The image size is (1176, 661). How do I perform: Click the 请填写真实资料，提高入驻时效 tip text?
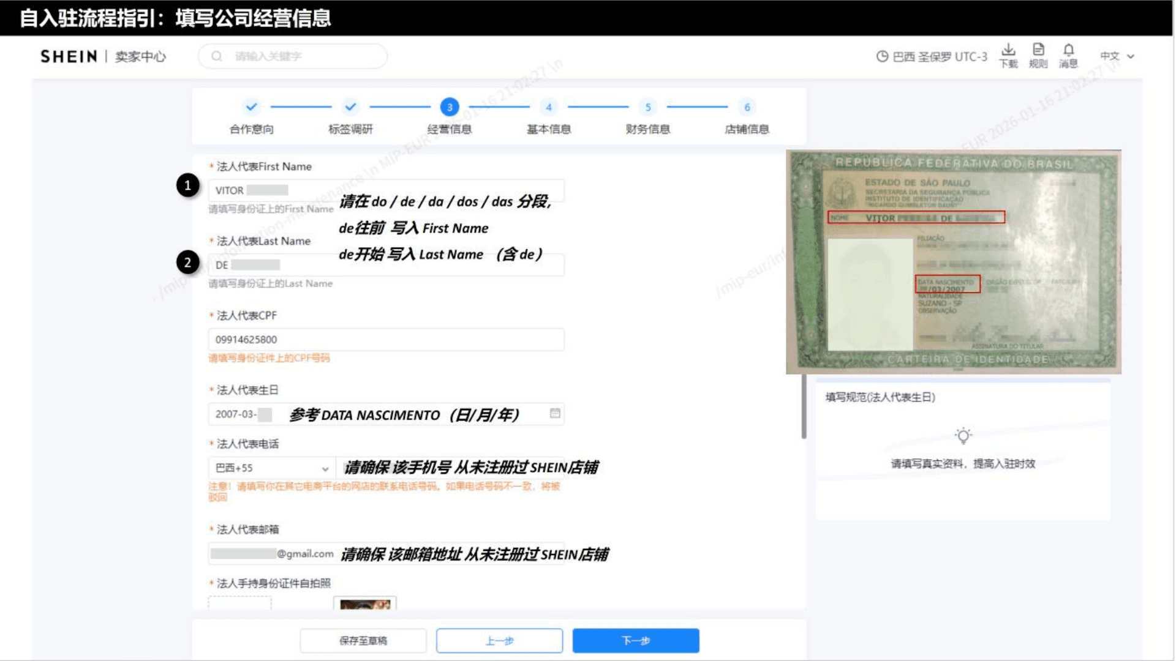(x=963, y=464)
